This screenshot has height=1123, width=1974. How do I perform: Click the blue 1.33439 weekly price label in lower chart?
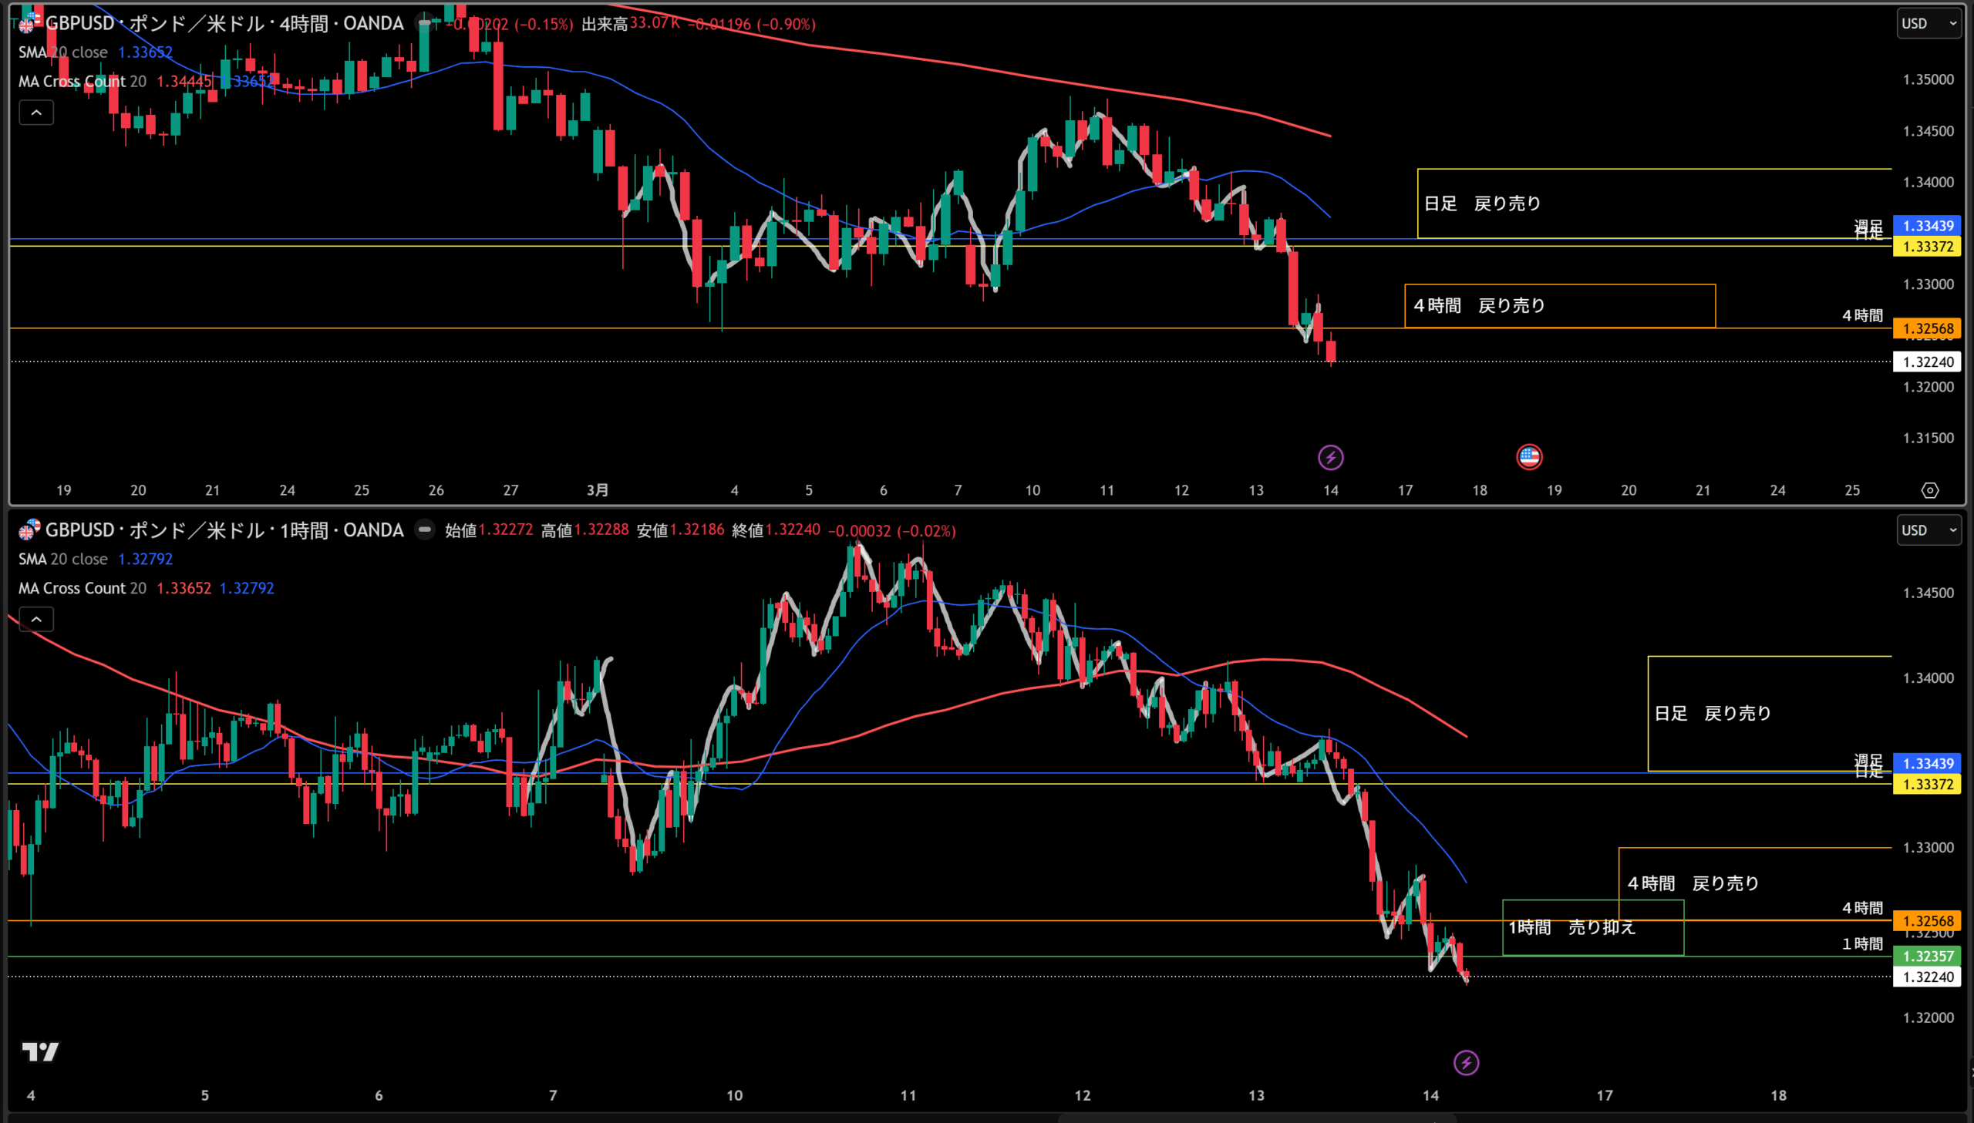pyautogui.click(x=1927, y=764)
